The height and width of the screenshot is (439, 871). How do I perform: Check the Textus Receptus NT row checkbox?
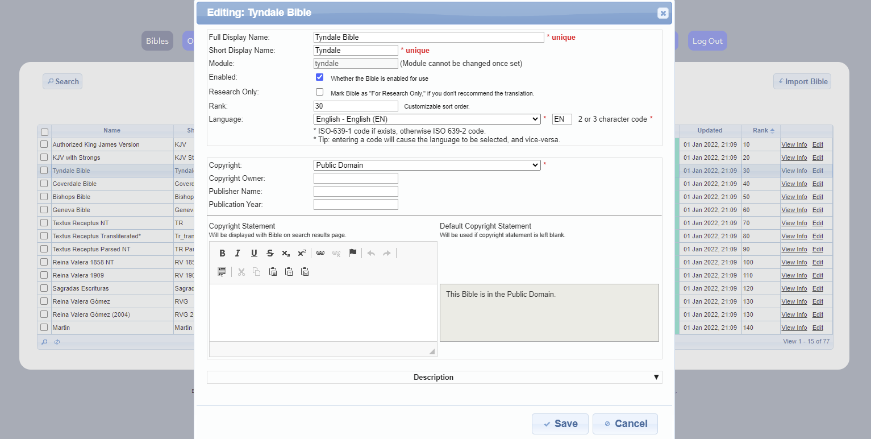pos(44,223)
